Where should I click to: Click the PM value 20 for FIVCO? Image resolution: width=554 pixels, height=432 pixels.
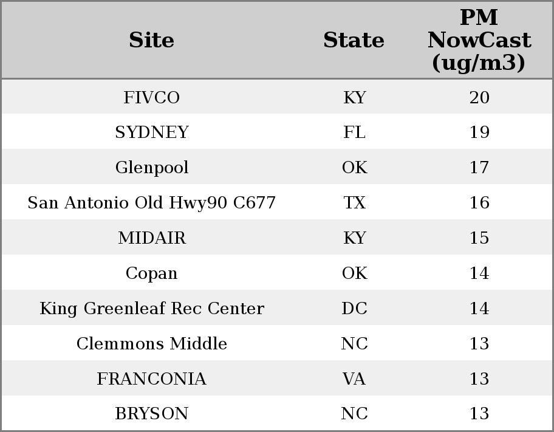click(479, 98)
